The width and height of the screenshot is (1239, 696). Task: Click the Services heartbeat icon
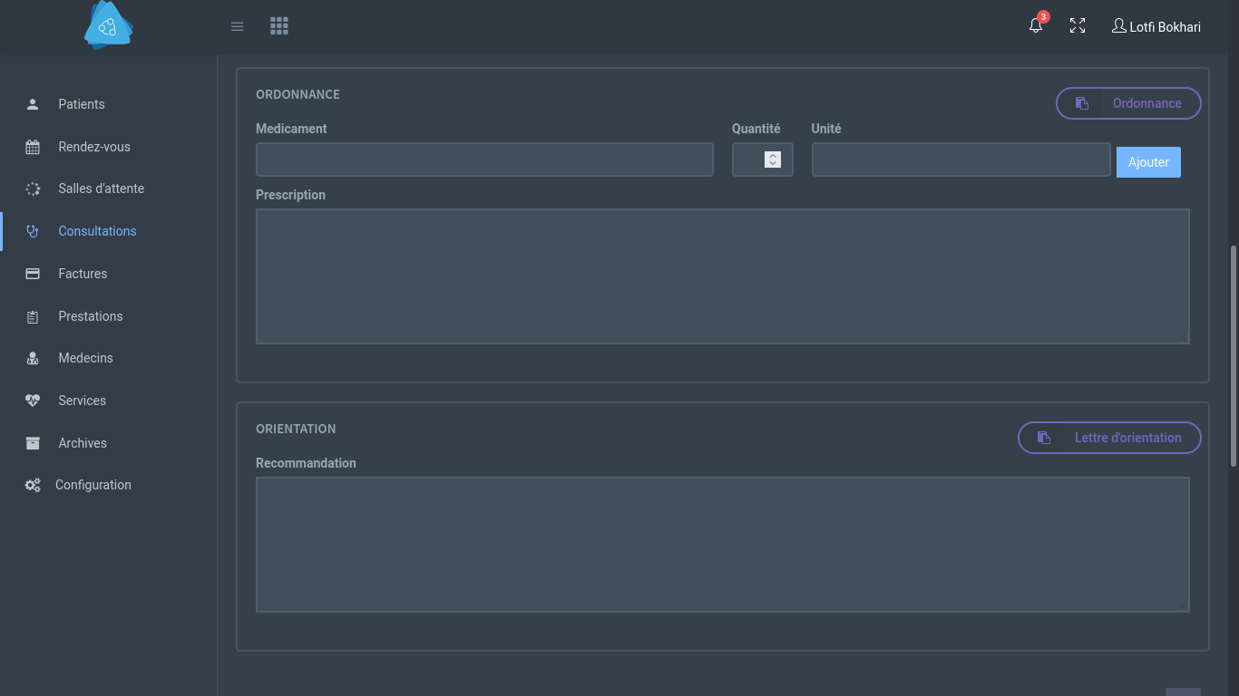point(33,401)
